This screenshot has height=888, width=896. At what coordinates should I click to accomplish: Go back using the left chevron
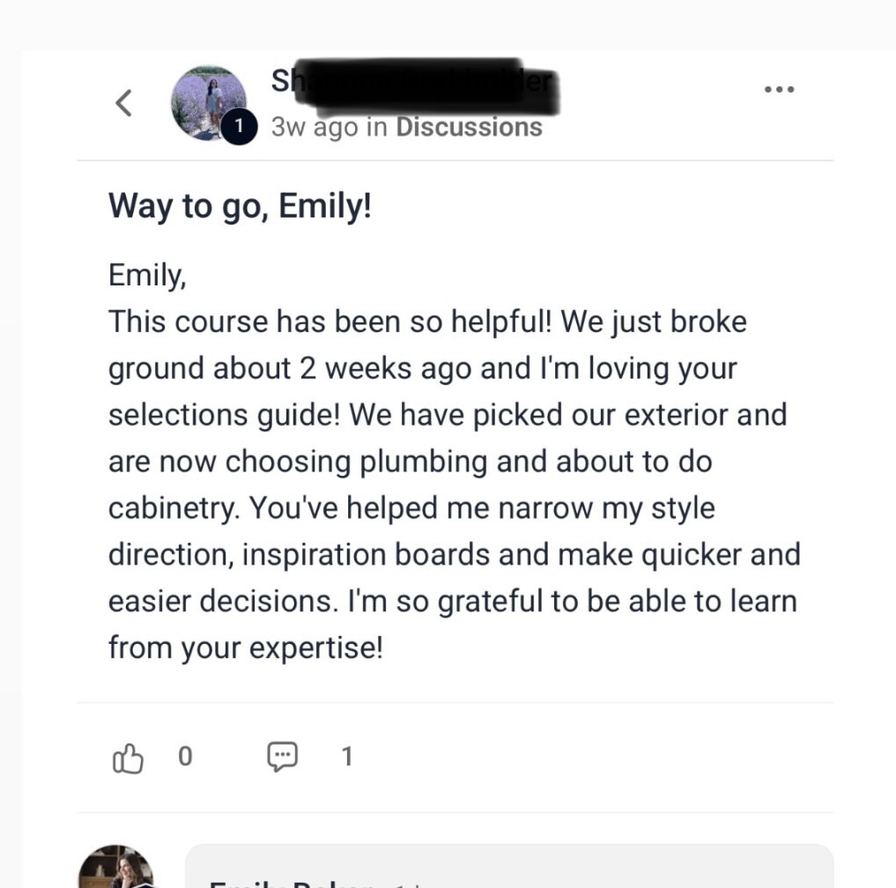click(124, 103)
